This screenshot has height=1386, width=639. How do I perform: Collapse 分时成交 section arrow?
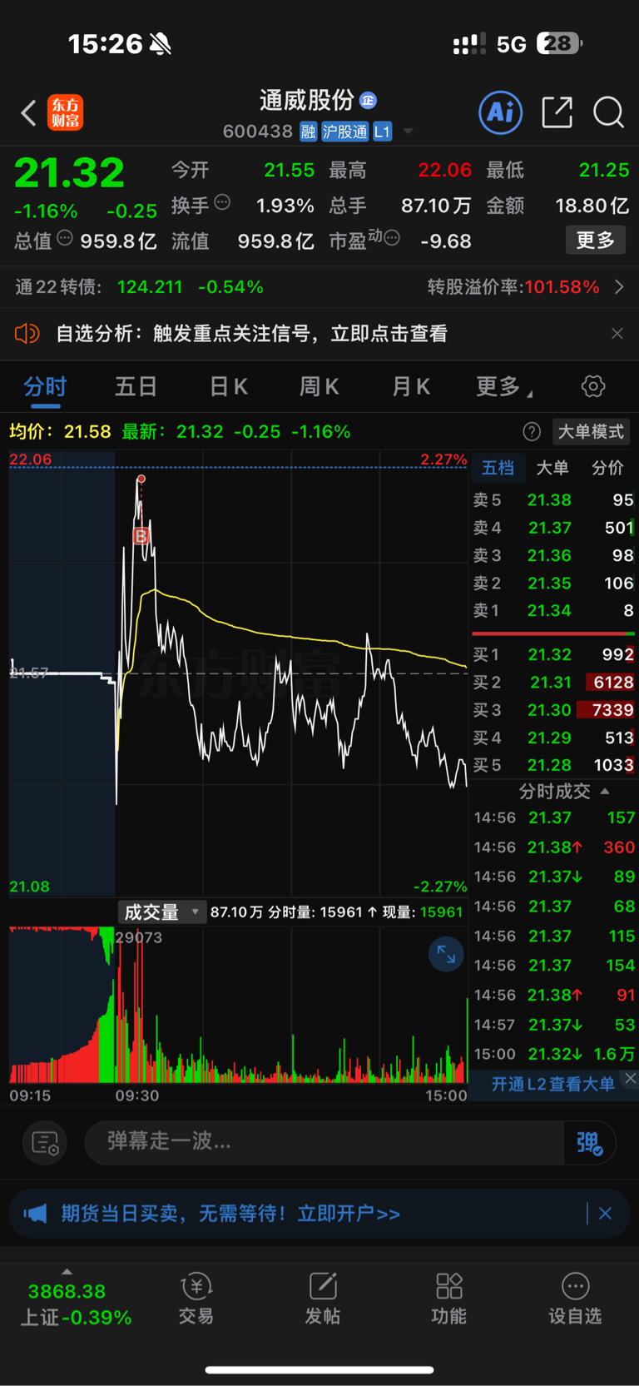(605, 792)
